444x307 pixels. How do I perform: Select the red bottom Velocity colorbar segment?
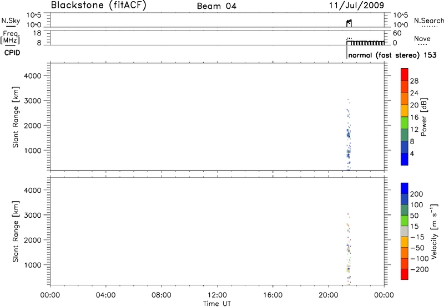[405, 274]
